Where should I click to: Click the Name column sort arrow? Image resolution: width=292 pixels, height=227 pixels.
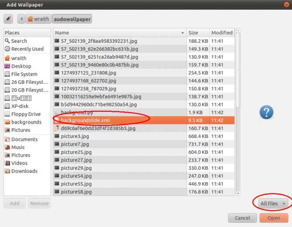(183, 33)
